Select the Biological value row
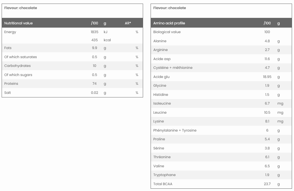294x191 pixels. click(x=167, y=32)
